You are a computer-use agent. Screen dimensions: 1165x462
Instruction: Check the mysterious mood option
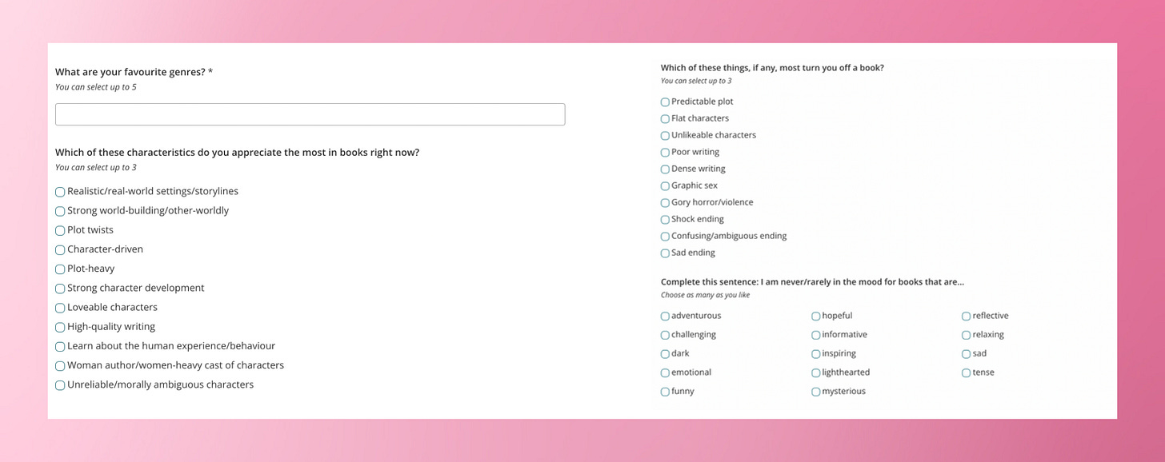(815, 392)
